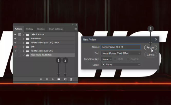Click the Stop recording square icon

[x=41, y=79]
